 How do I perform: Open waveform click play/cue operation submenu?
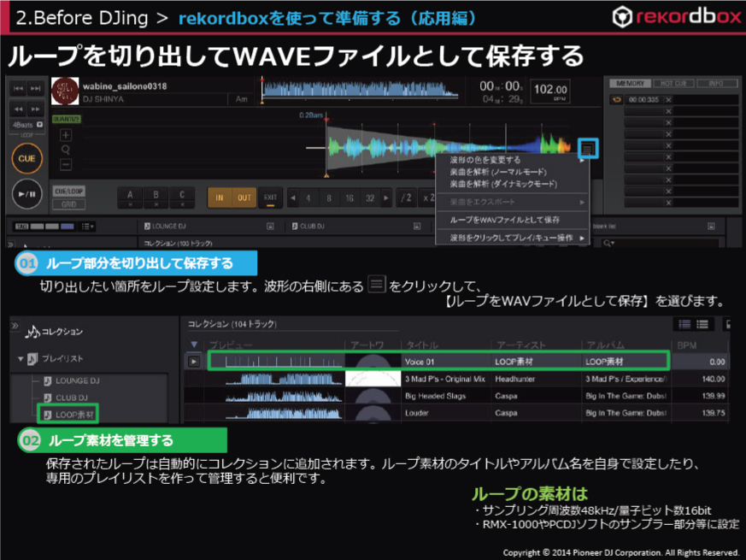point(513,237)
